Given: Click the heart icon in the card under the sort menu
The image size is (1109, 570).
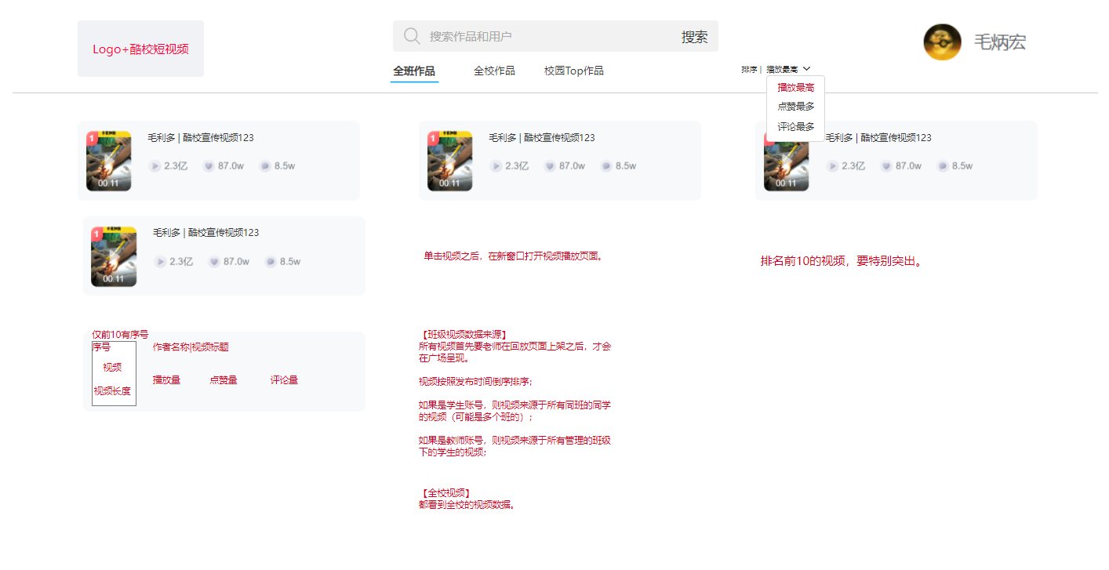Looking at the screenshot, I should click(x=886, y=166).
